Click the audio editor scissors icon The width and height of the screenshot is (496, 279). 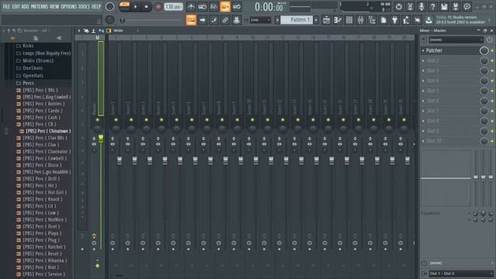point(410,7)
